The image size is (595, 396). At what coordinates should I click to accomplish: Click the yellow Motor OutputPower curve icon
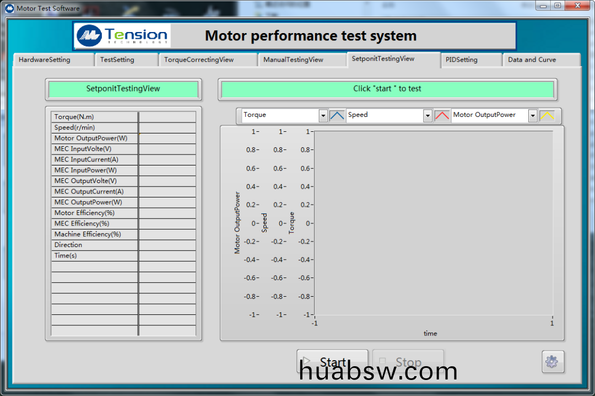click(x=547, y=116)
